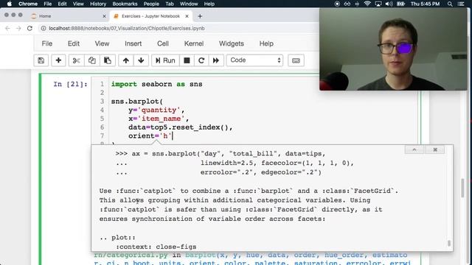Screen dimensions: 472x265
Task: Interrupt the kernel with the stop icon
Action: pyautogui.click(x=187, y=60)
